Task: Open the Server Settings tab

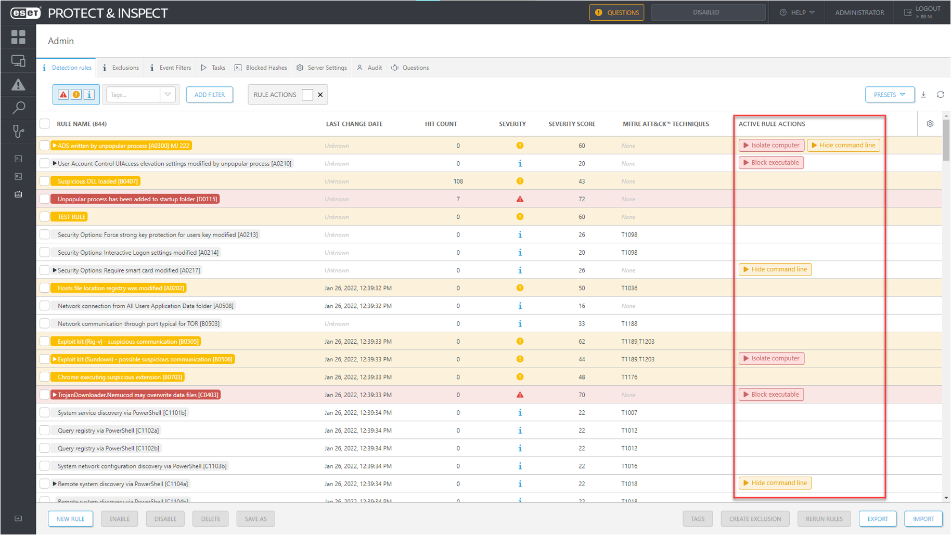Action: tap(322, 68)
